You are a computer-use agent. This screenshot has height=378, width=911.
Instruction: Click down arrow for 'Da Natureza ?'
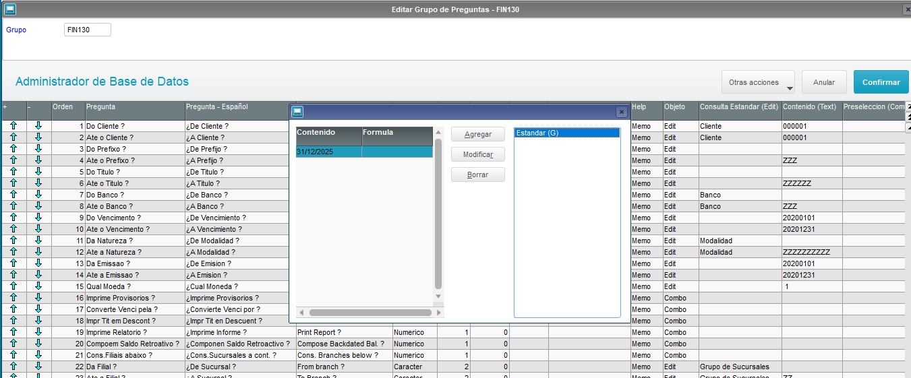click(x=38, y=241)
